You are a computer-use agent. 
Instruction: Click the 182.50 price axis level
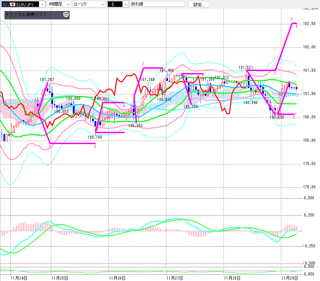309,24
